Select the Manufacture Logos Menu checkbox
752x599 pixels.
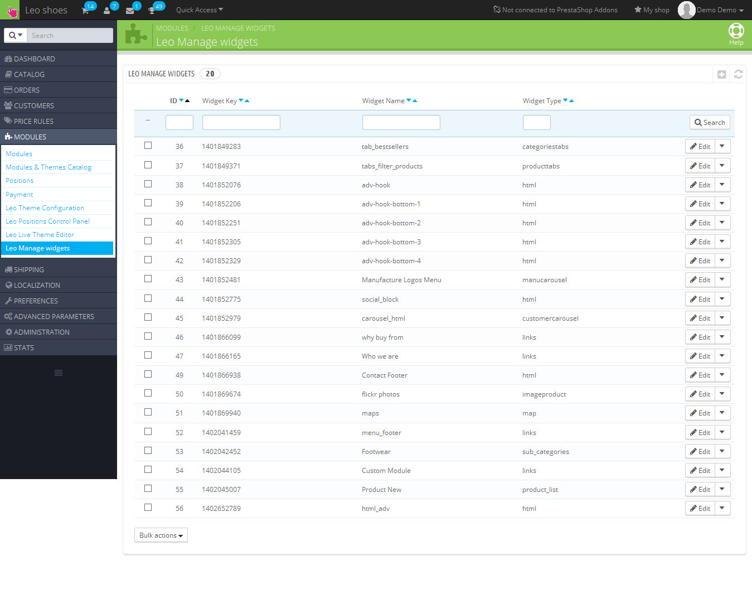coord(148,279)
